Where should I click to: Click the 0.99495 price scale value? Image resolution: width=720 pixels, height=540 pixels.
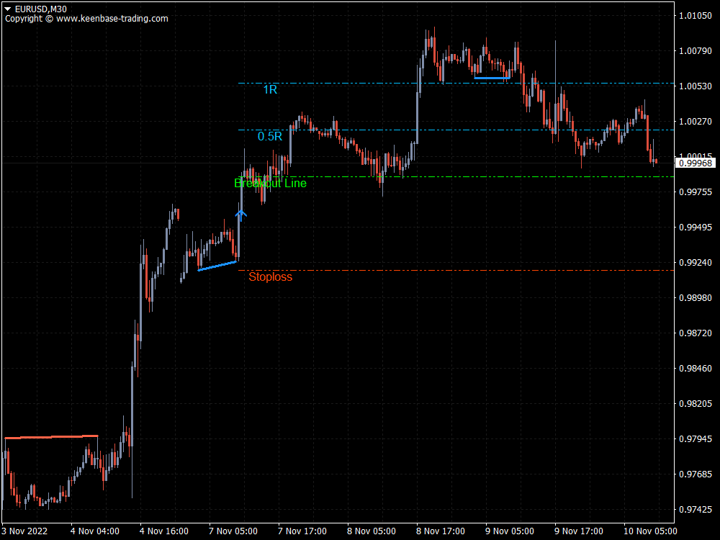(x=696, y=228)
